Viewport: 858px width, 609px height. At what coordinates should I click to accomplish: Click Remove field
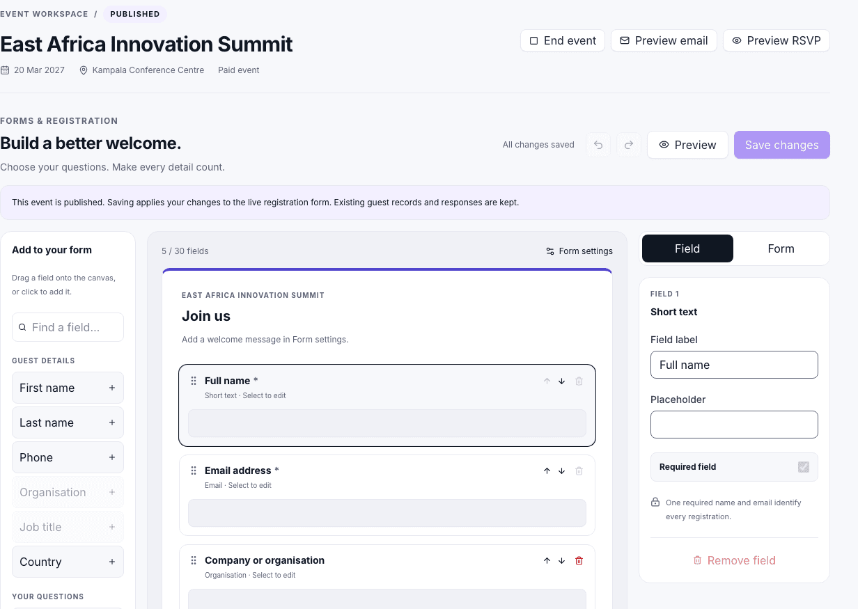click(x=734, y=560)
